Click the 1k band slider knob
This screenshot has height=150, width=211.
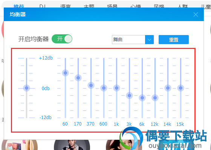point(116,88)
